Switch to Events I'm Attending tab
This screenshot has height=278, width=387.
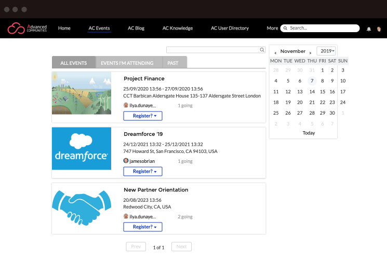pos(129,62)
